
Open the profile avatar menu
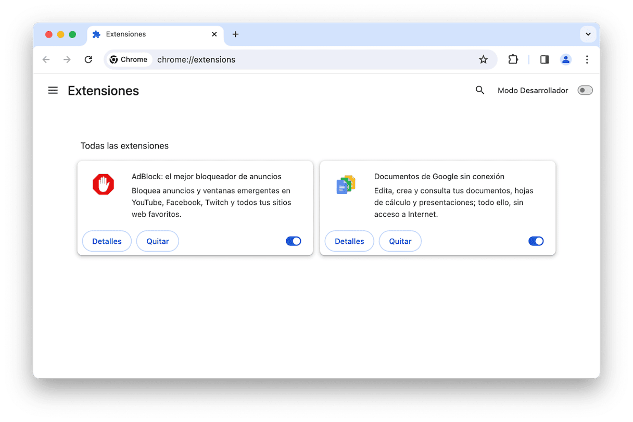click(566, 59)
